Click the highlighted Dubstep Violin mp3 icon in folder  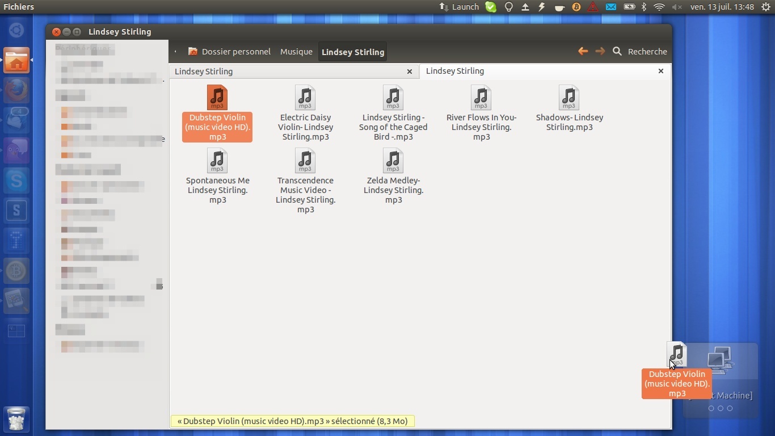(x=217, y=98)
